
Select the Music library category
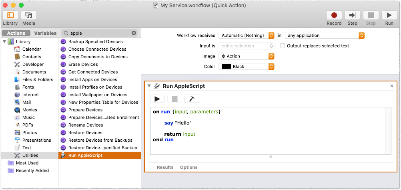(x=29, y=118)
